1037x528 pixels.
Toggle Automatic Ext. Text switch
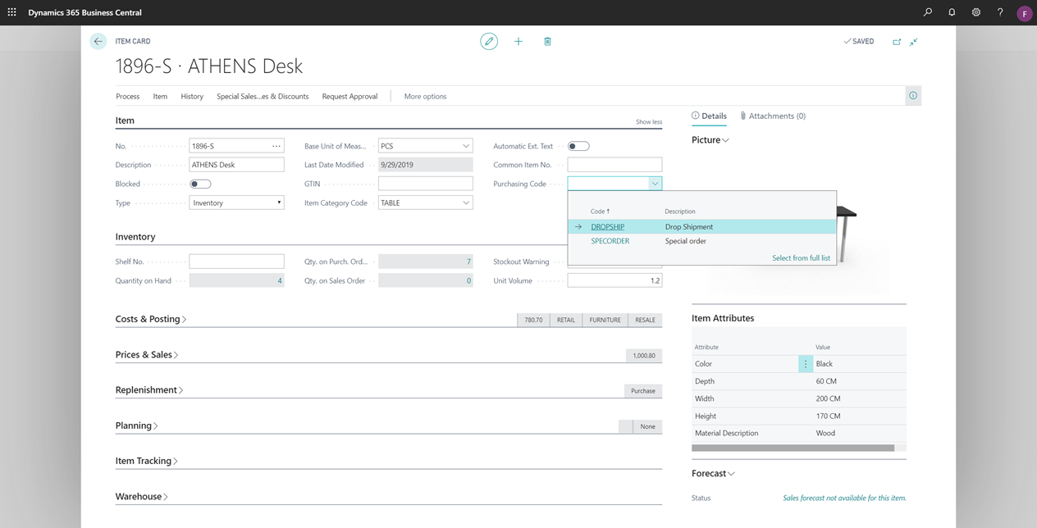point(578,145)
